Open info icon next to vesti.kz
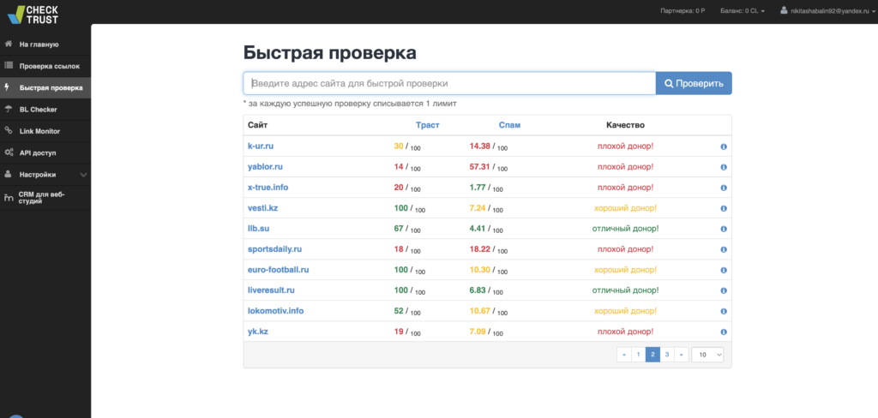Image resolution: width=878 pixels, height=418 pixels. [x=723, y=208]
